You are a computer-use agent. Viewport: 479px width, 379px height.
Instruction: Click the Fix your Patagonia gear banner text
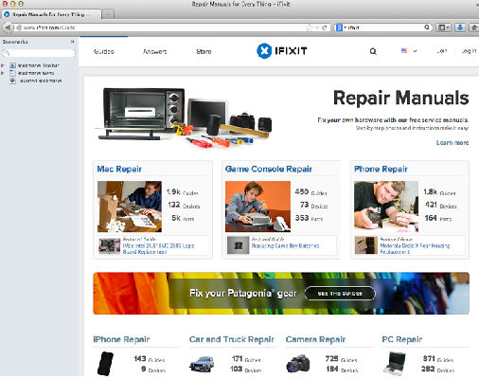click(x=243, y=294)
